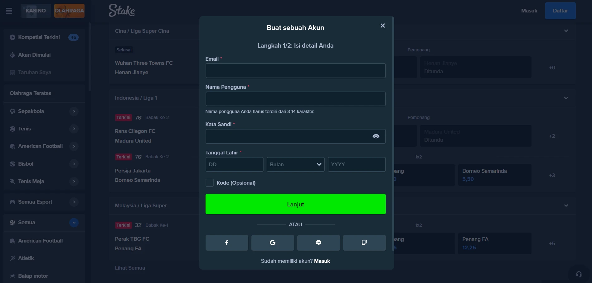The width and height of the screenshot is (592, 283).
Task: Open Persija Jakarta vs Borneo Samarinda match
Action: pyautogui.click(x=137, y=175)
